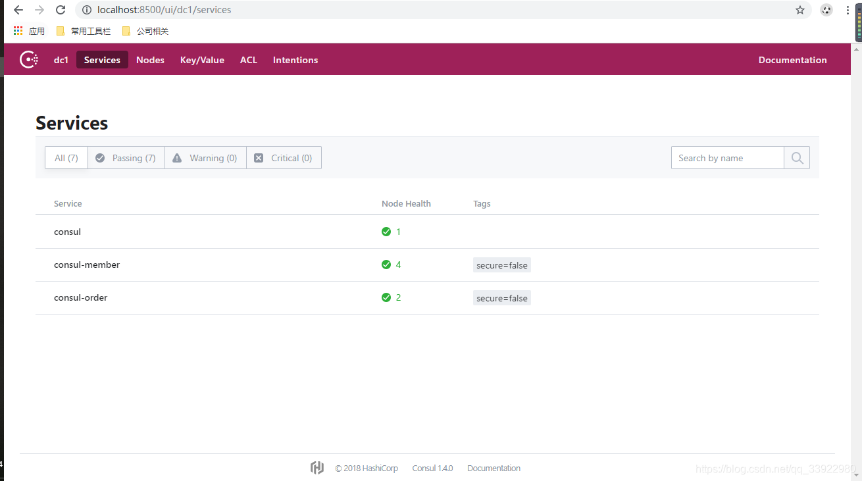Open the Services tab
862x481 pixels.
(x=102, y=60)
